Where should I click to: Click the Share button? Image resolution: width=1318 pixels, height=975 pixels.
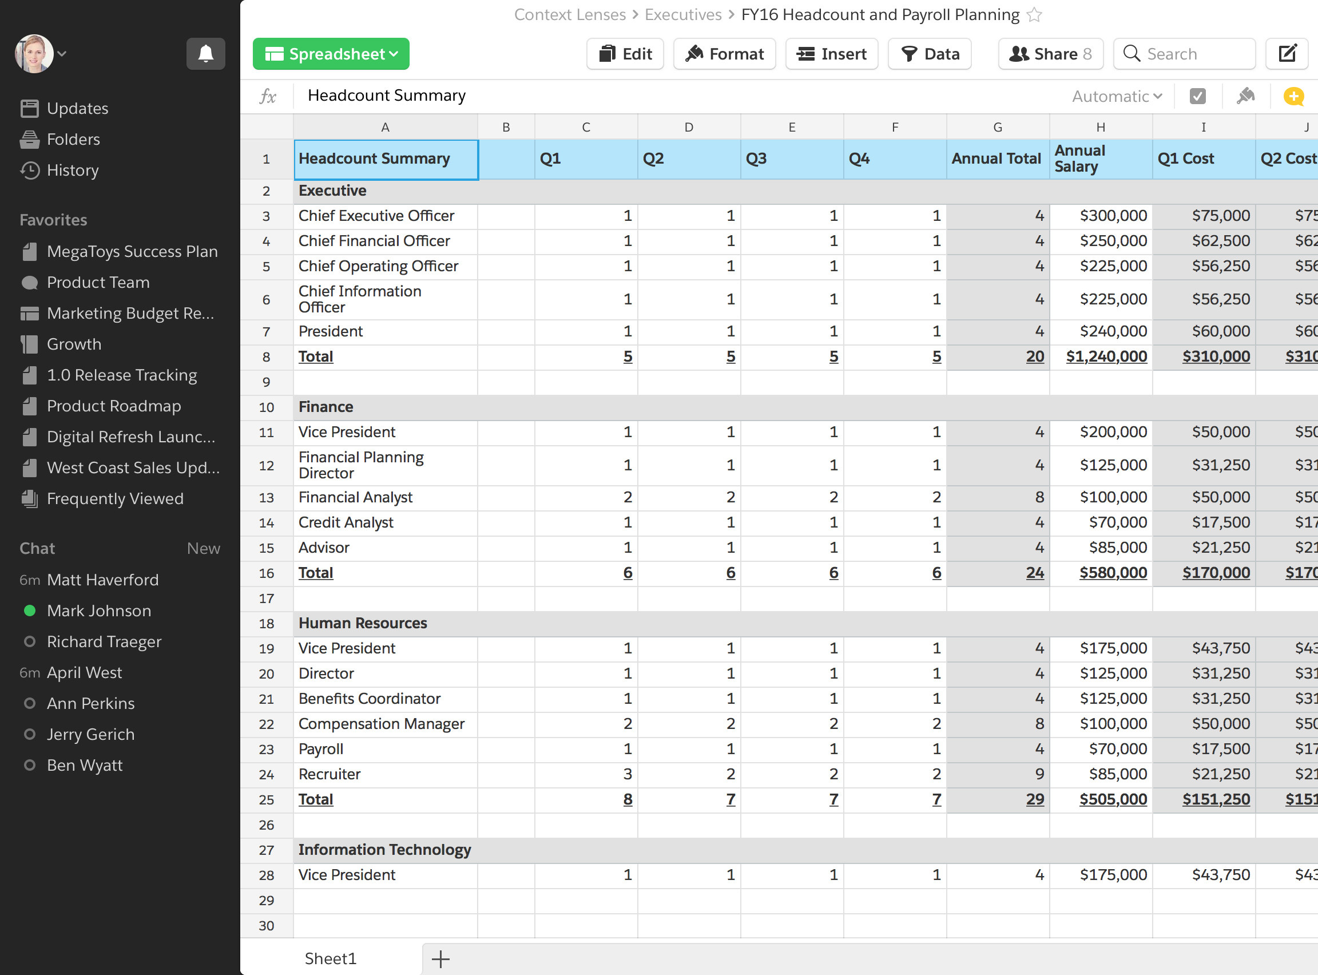point(1050,54)
